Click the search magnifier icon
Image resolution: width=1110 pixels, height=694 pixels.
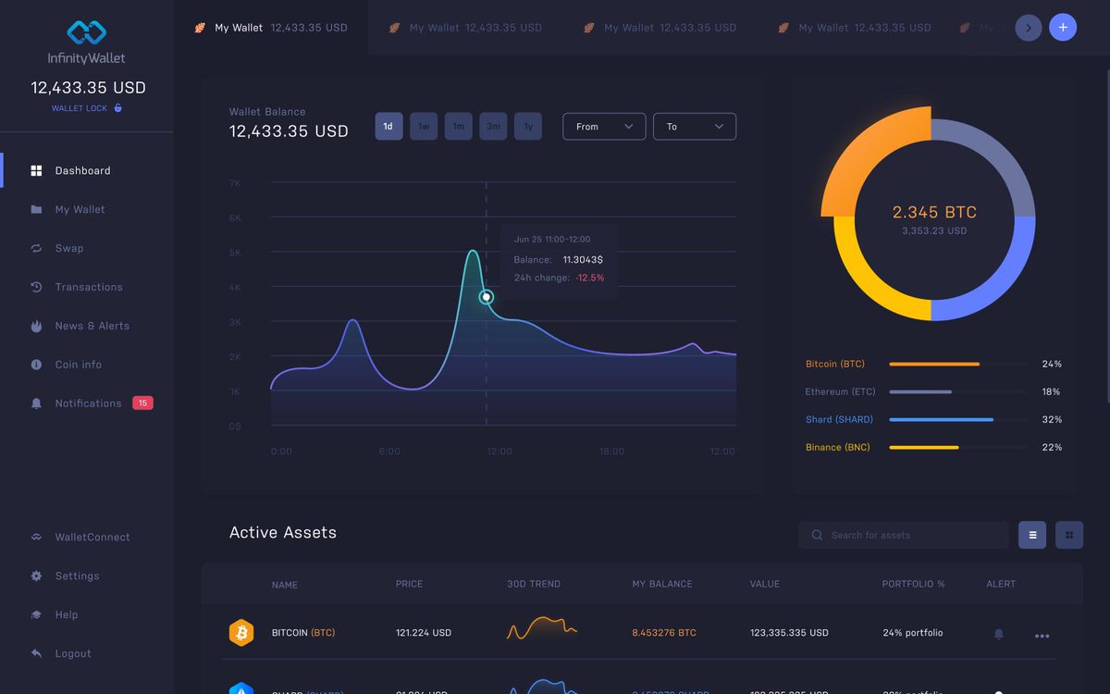pyautogui.click(x=817, y=535)
